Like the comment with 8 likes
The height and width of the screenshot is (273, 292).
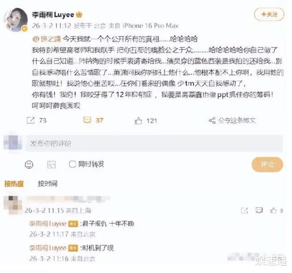273,211
